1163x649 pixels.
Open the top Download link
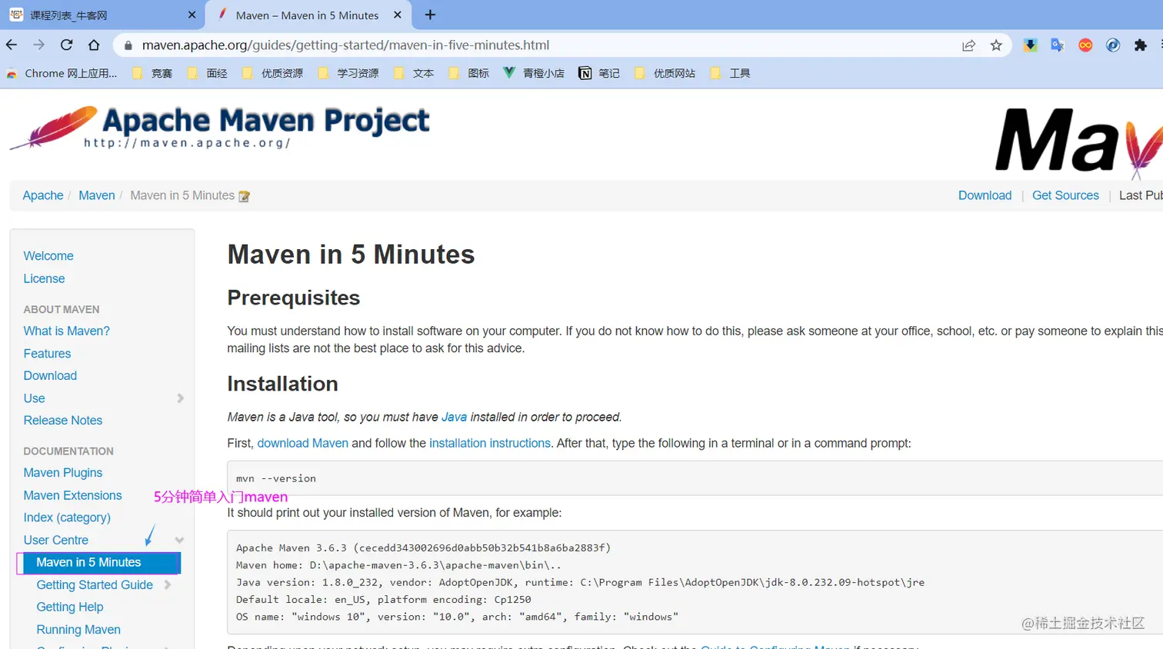(985, 195)
